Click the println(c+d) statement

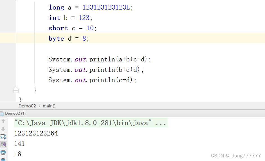pos(92,80)
